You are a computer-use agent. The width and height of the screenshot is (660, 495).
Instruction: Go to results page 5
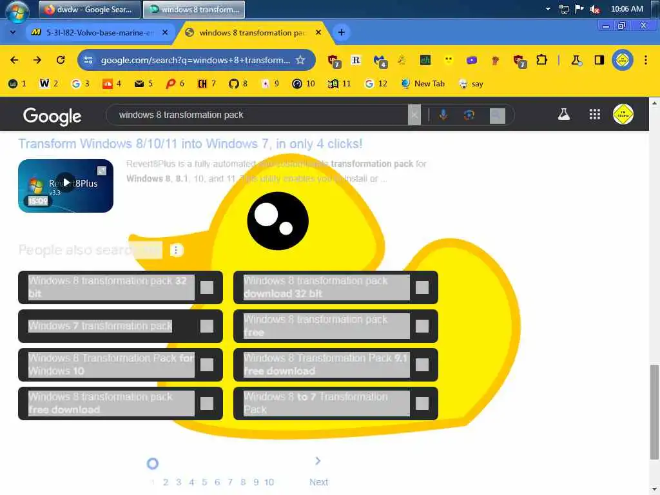[204, 482]
